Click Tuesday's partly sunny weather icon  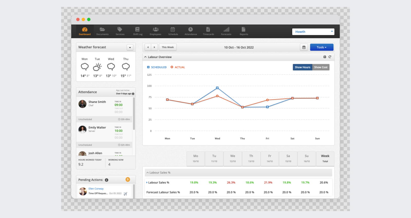97,67
